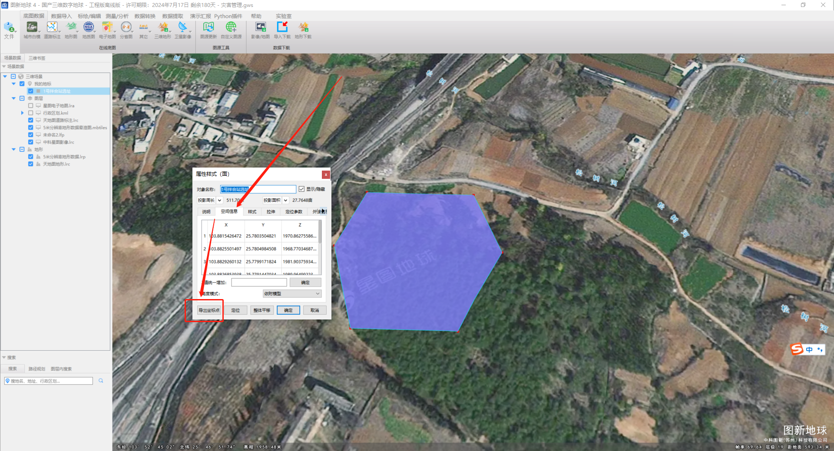Select the 定位参数 tab in dialog
Viewport: 834px width, 451px height.
(294, 212)
